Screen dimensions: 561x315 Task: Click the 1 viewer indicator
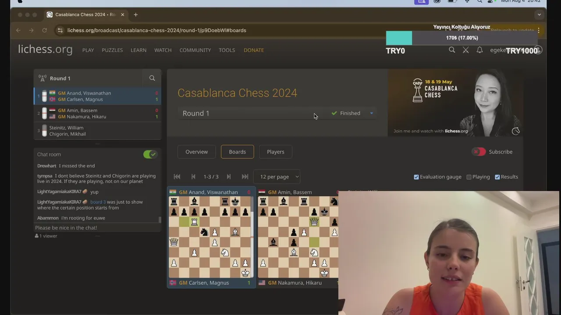tap(46, 236)
